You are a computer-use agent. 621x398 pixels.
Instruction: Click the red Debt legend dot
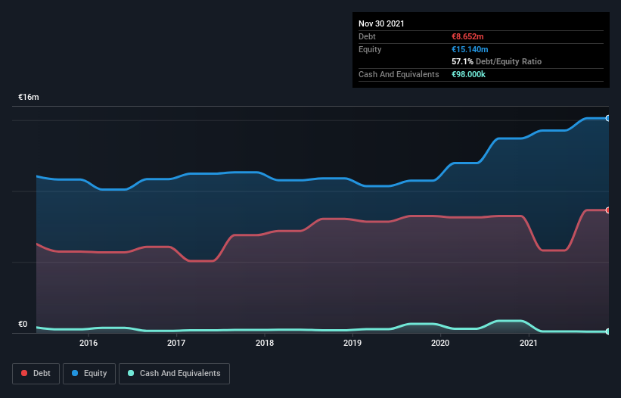coord(24,373)
